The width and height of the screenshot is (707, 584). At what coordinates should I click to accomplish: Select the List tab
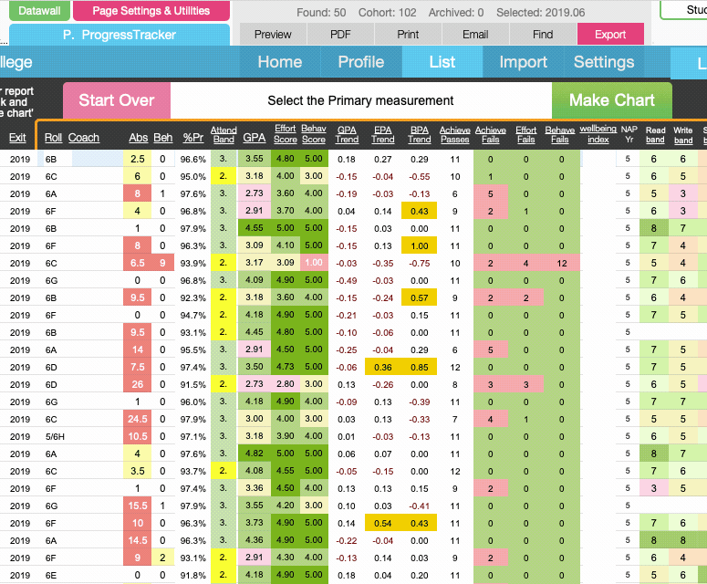[442, 62]
